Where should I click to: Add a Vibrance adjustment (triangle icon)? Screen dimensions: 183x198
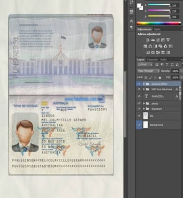pos(168,40)
